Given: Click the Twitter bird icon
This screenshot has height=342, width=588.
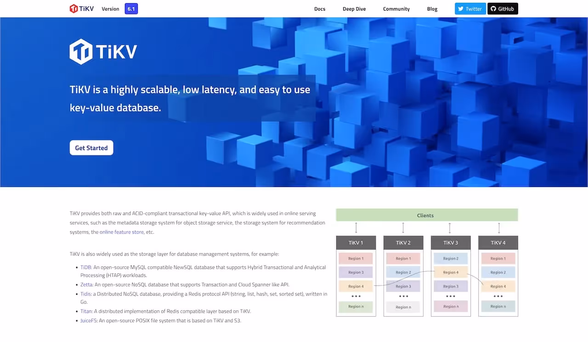Looking at the screenshot, I should tap(460, 8).
